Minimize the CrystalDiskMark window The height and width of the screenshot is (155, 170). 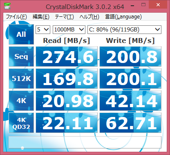132,6
